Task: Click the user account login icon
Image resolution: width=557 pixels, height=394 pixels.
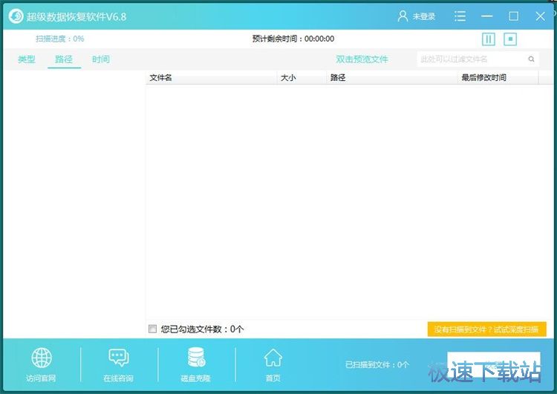Action: tap(403, 16)
